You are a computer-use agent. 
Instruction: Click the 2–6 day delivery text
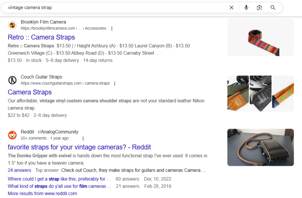[x=50, y=115]
